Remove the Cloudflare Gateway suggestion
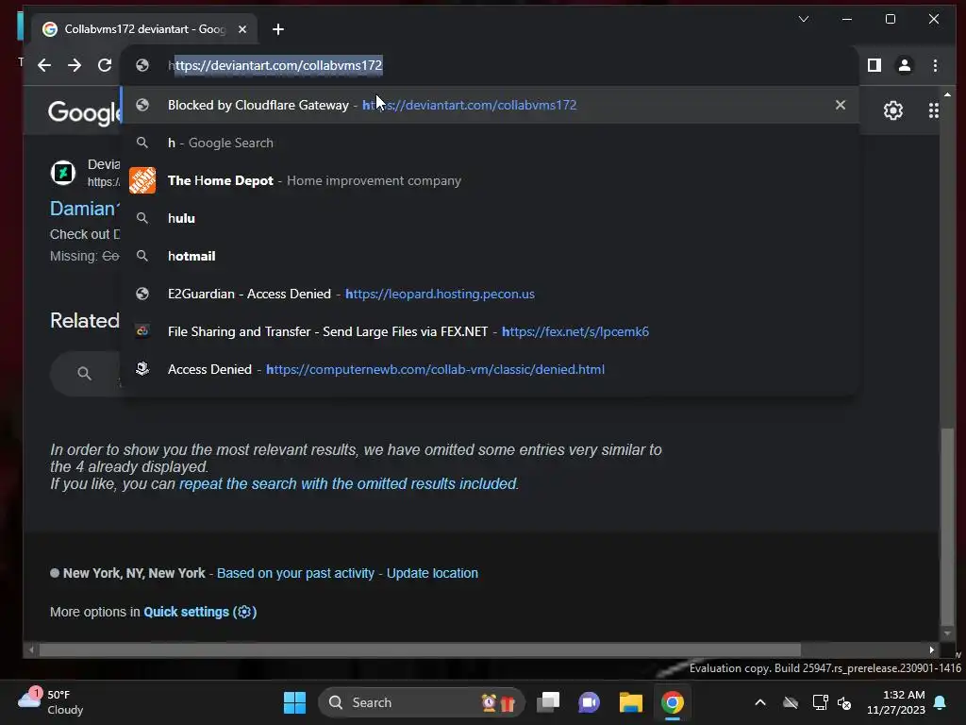966x725 pixels. coord(841,105)
